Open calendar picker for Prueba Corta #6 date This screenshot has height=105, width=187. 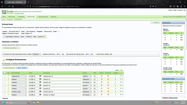click(40, 92)
